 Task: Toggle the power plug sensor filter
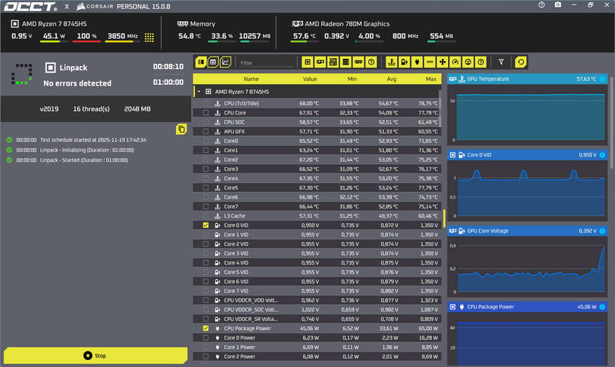(417, 62)
